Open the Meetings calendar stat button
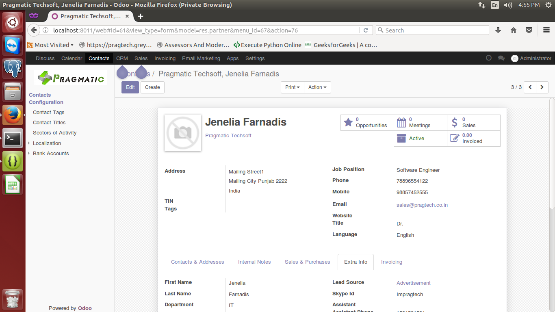This screenshot has height=312, width=555. (x=421, y=122)
